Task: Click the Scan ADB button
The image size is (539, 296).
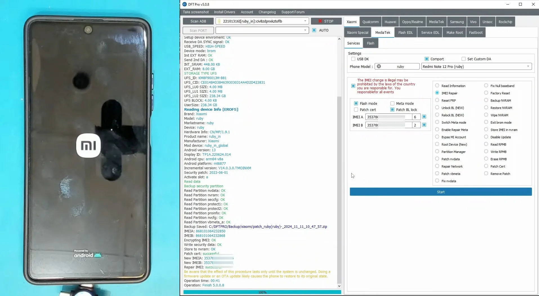Action: (x=198, y=21)
